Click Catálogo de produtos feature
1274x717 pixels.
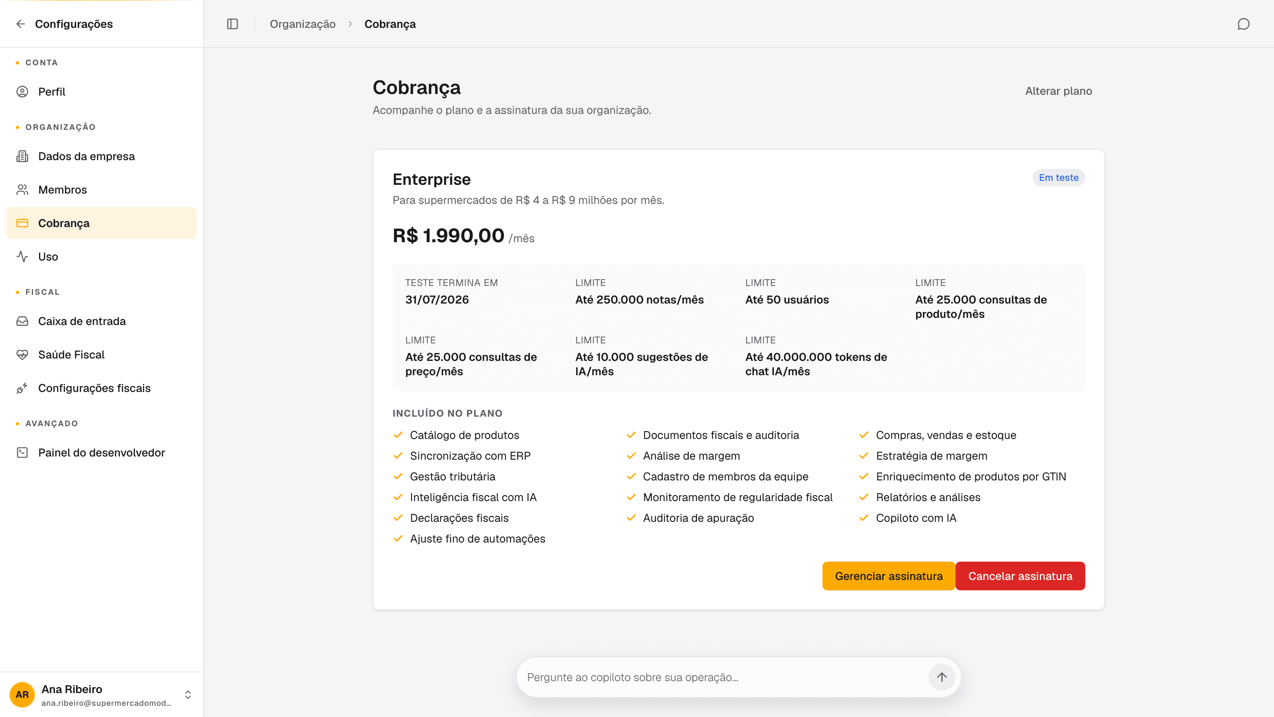[x=464, y=435]
